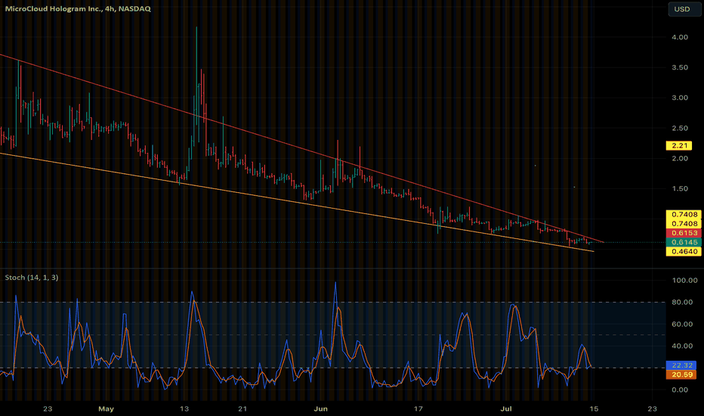
Task: Click the 3.00 price axis label
Action: (680, 98)
